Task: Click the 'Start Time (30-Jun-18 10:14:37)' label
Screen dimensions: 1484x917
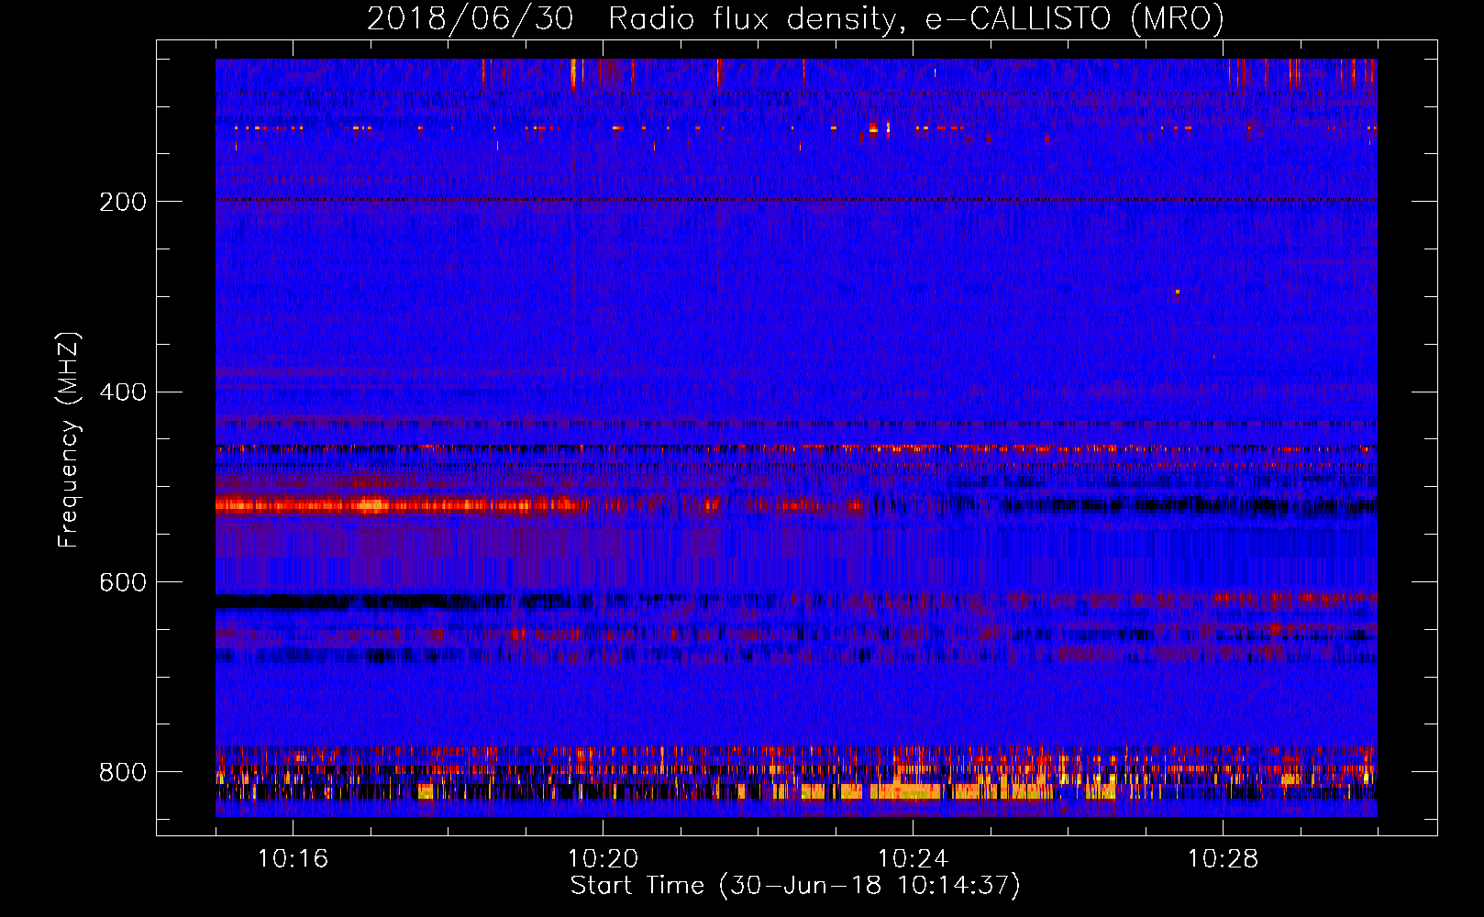Action: tap(795, 886)
